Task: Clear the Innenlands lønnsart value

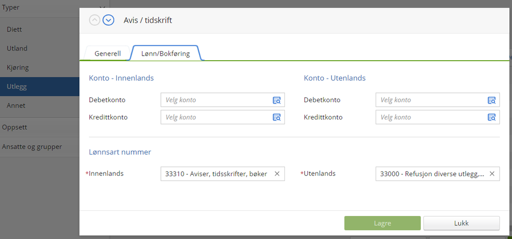Action: [x=277, y=174]
